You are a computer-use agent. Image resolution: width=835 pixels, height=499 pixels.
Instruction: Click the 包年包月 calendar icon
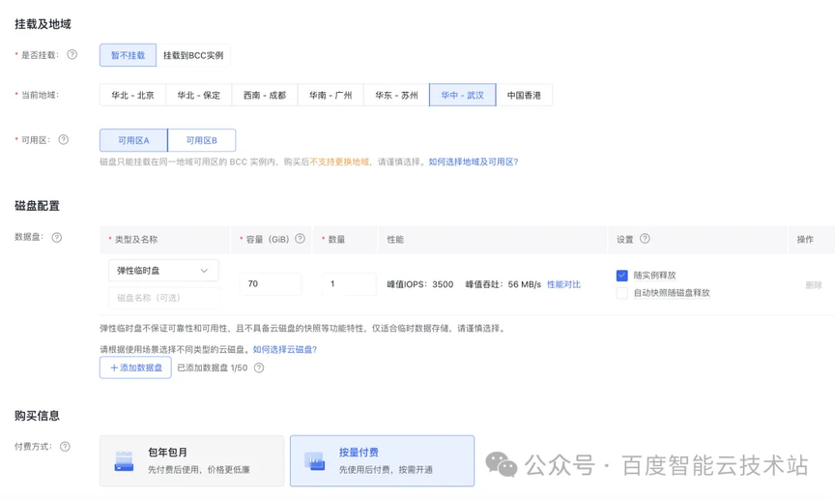124,461
